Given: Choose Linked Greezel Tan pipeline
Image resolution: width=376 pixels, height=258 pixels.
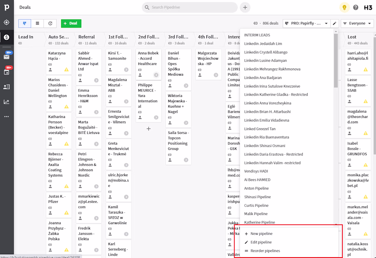Looking at the screenshot, I should point(260,129).
